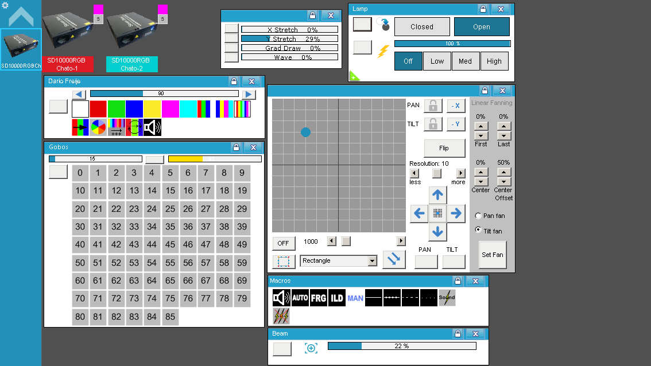Click the diagonal swap arrows icon
This screenshot has width=651, height=366.
pyautogui.click(x=394, y=260)
